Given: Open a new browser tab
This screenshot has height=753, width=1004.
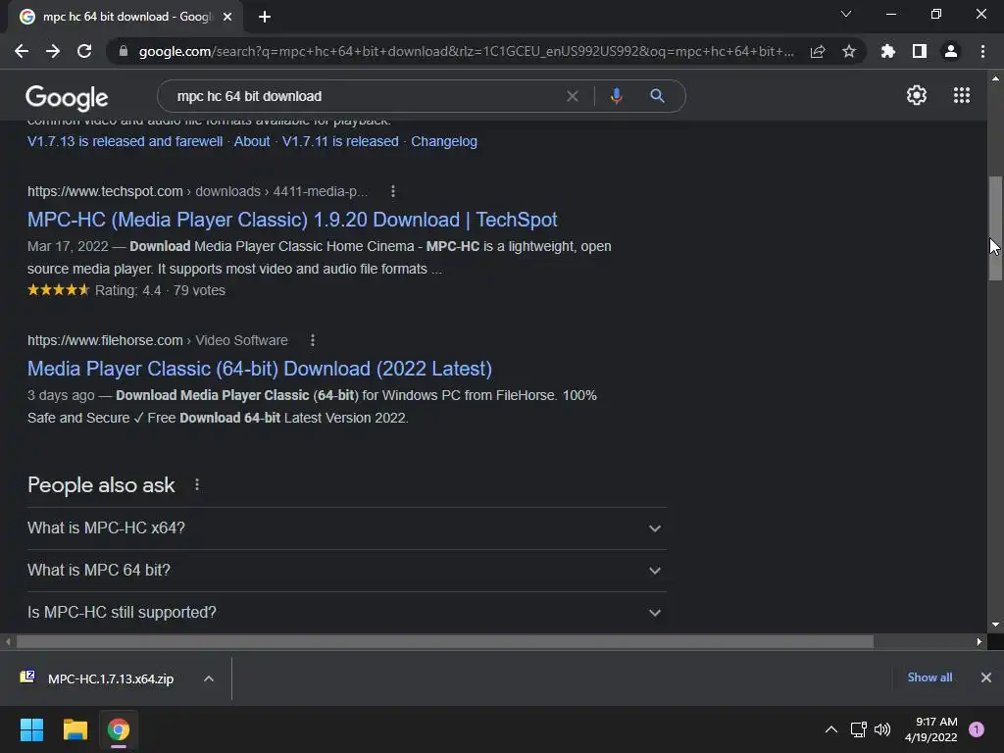Looking at the screenshot, I should click(265, 17).
